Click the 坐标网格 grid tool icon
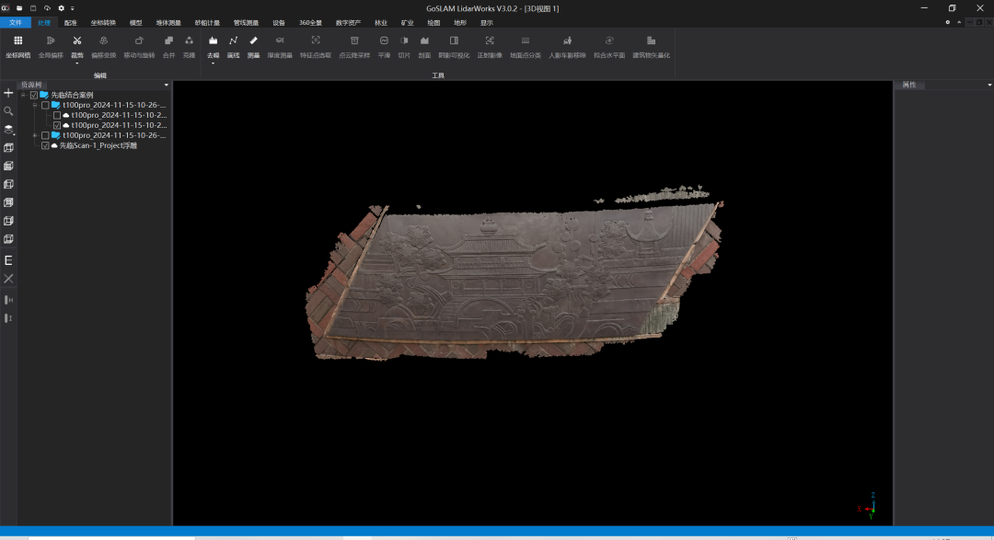Screen dimensions: 994x540 click(17, 41)
